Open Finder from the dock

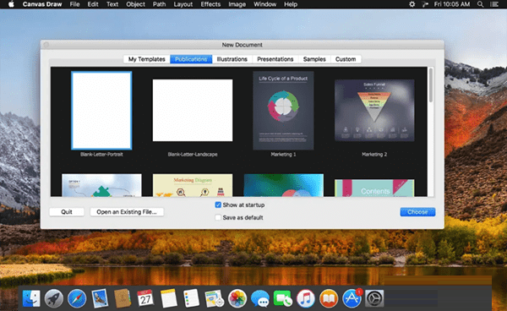pos(31,298)
